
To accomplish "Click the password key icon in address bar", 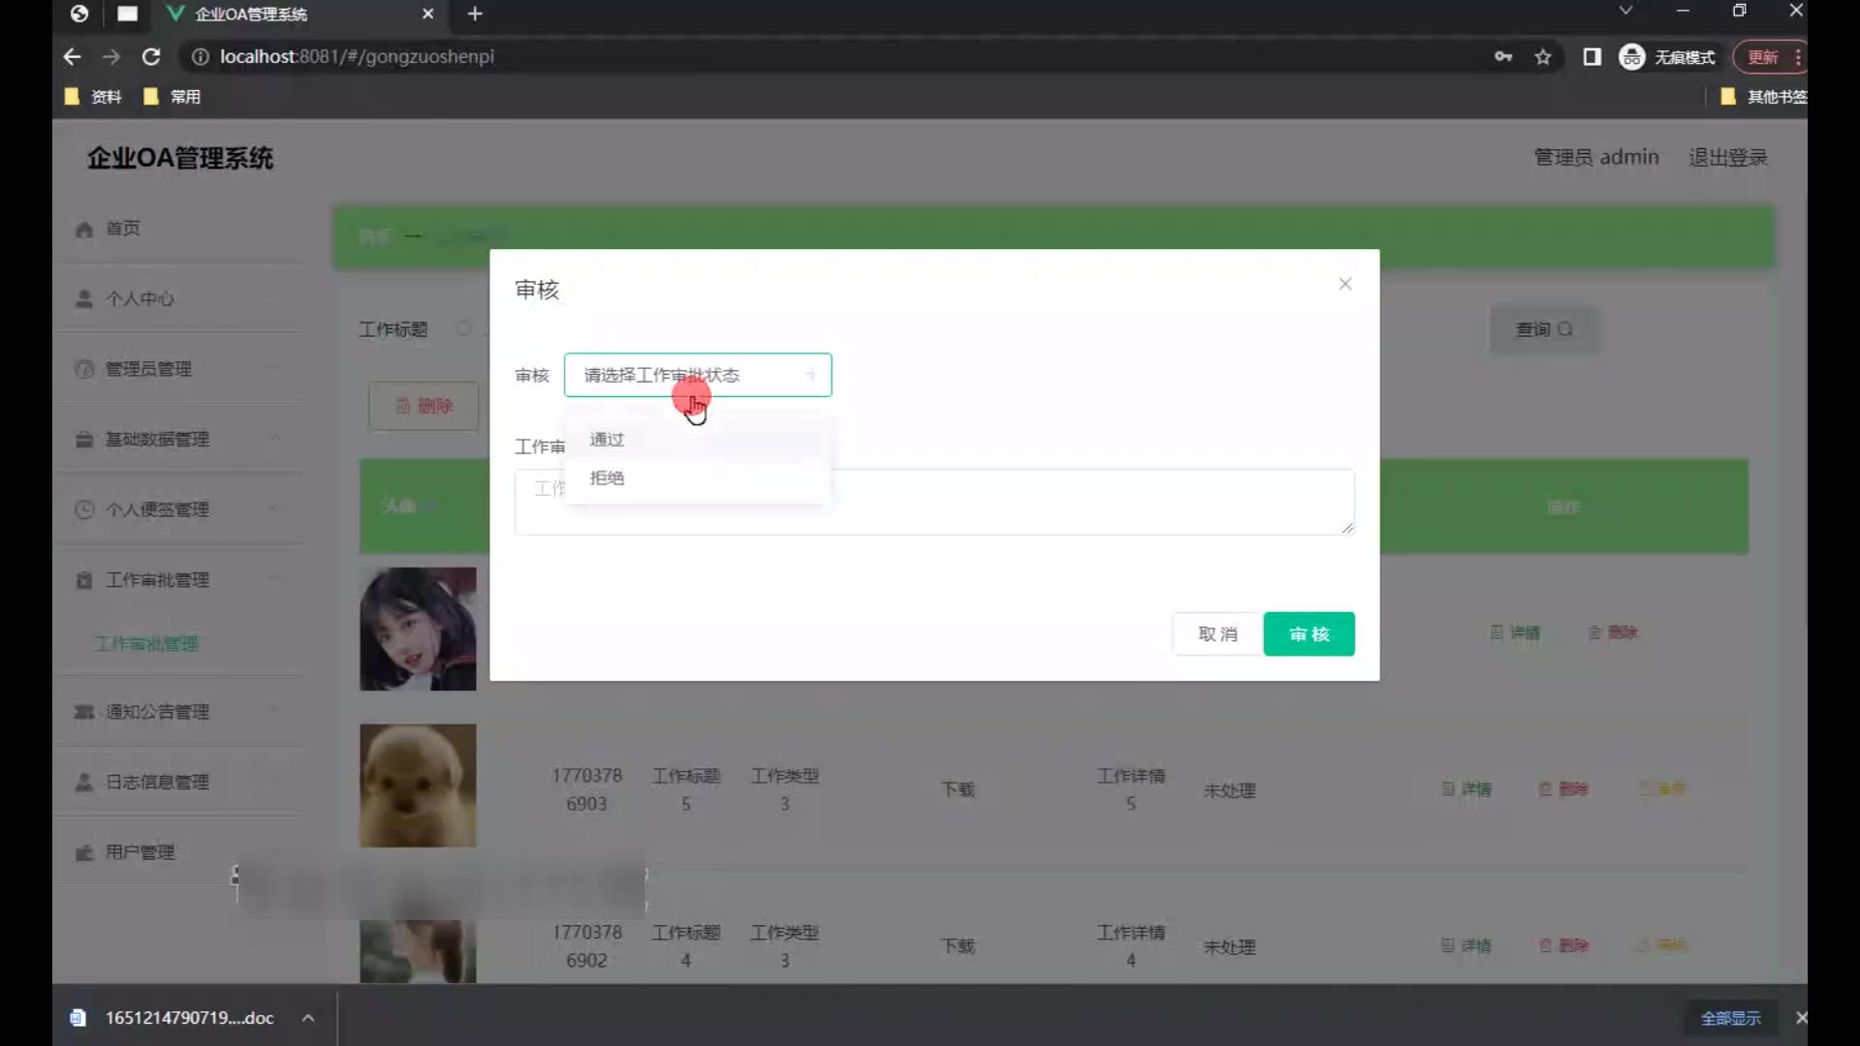I will coord(1503,57).
